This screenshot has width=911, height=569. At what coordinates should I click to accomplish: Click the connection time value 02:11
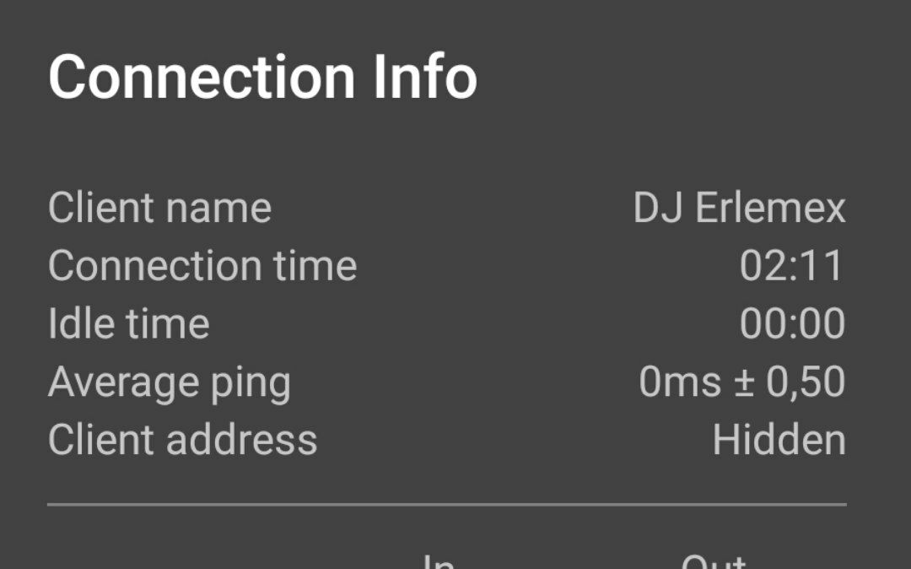click(792, 266)
